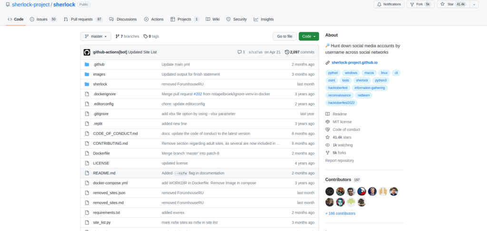The width and height of the screenshot is (487, 231).
Task: Click the first contributor avatar labeled SD
Action: (x=330, y=191)
